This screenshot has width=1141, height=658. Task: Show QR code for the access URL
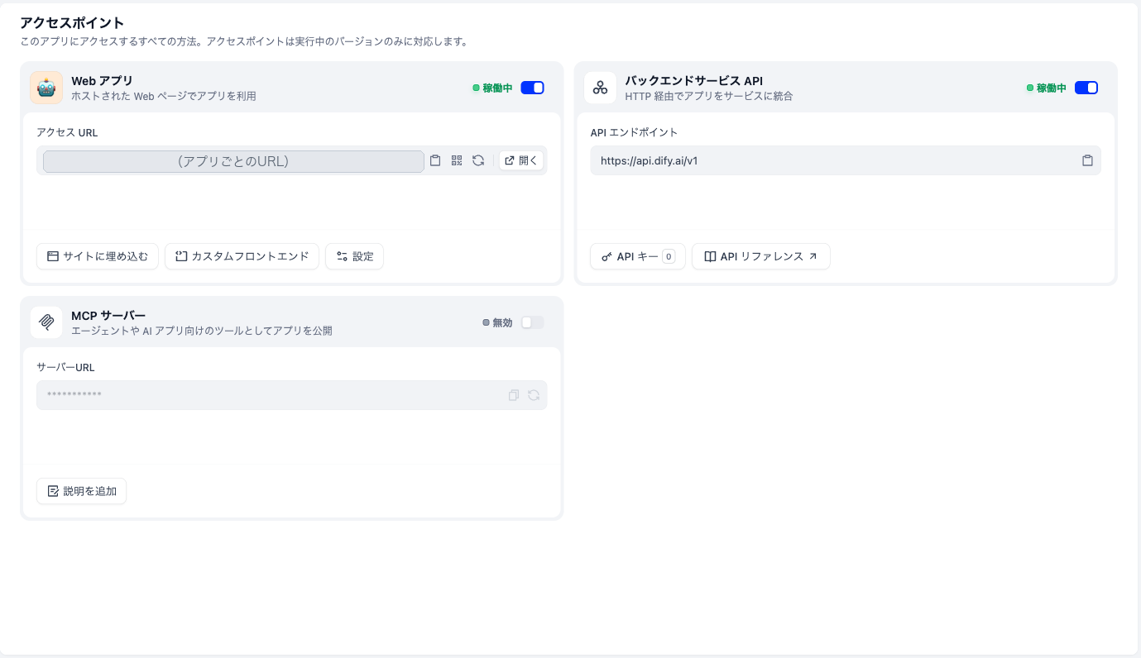pyautogui.click(x=457, y=161)
